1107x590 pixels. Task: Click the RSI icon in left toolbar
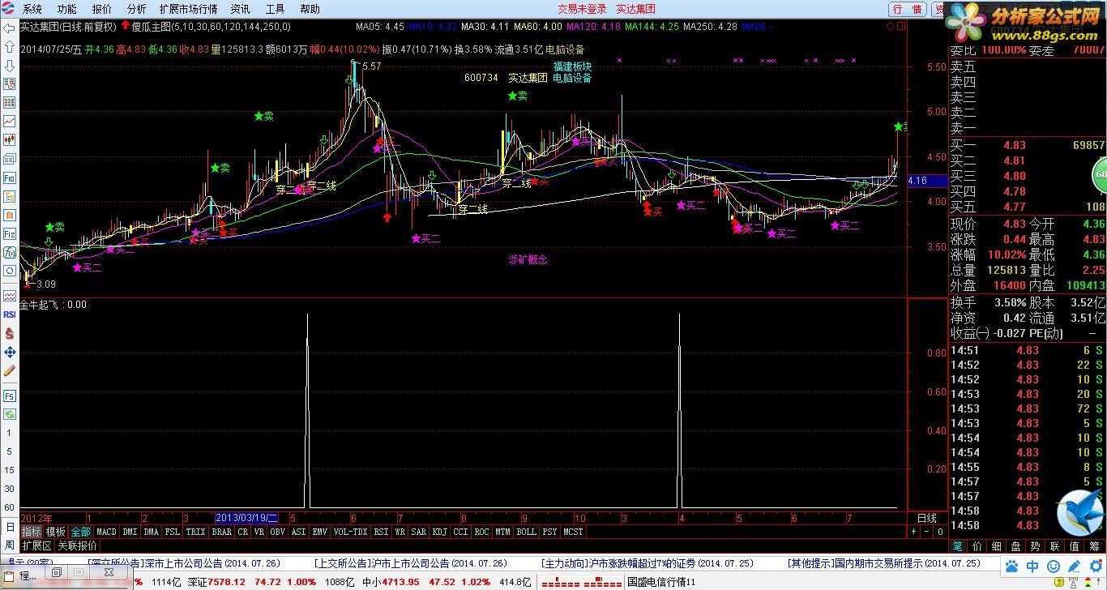tap(10, 314)
